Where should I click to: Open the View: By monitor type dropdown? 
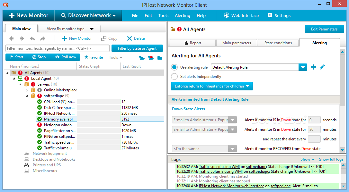click(69, 29)
